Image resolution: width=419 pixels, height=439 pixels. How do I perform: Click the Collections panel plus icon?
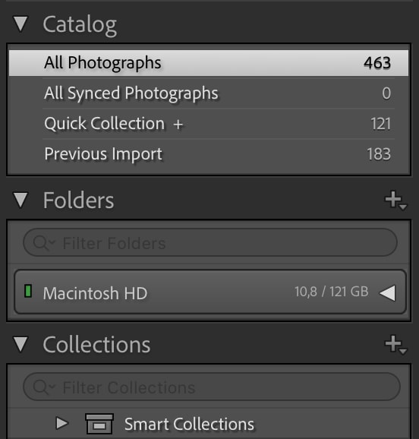pyautogui.click(x=395, y=345)
